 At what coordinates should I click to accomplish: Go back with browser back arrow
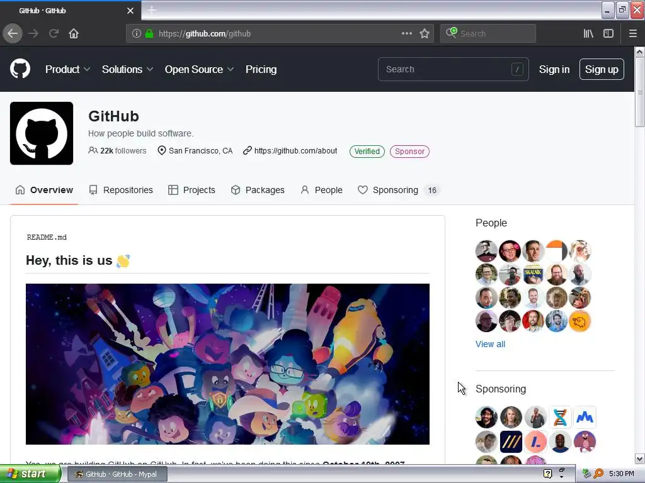[x=13, y=33]
